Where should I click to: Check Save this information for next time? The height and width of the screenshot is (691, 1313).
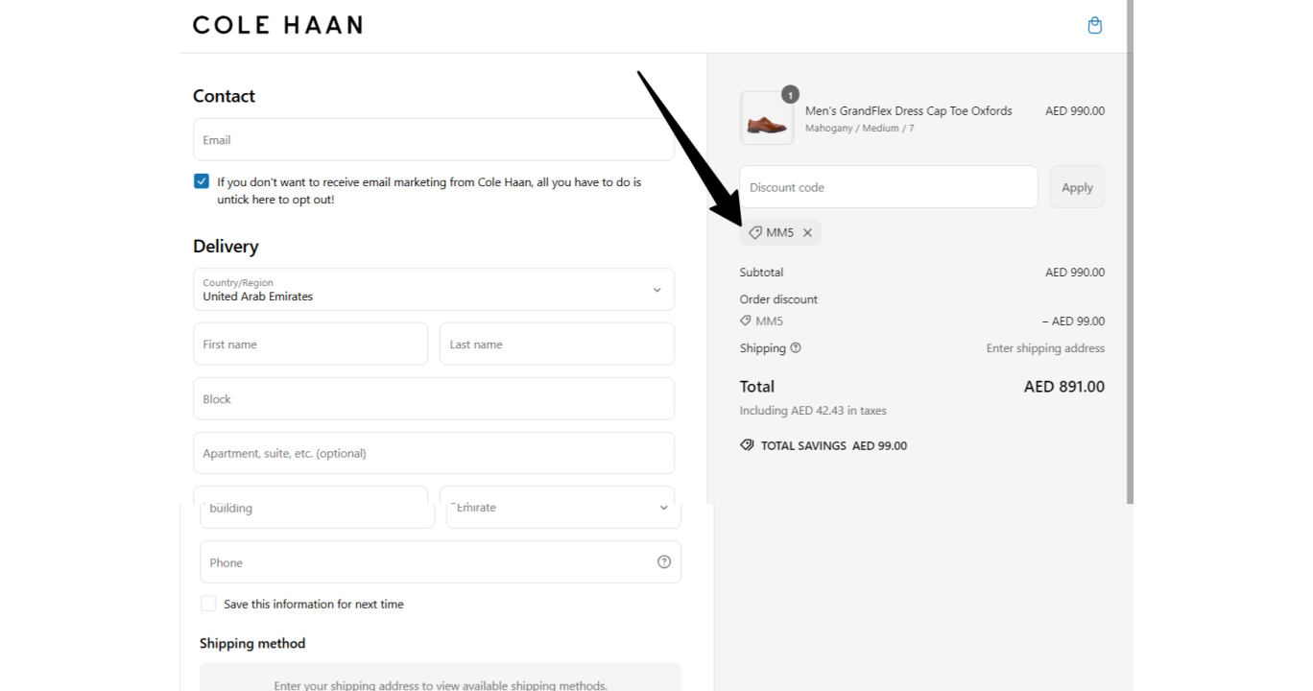208,604
